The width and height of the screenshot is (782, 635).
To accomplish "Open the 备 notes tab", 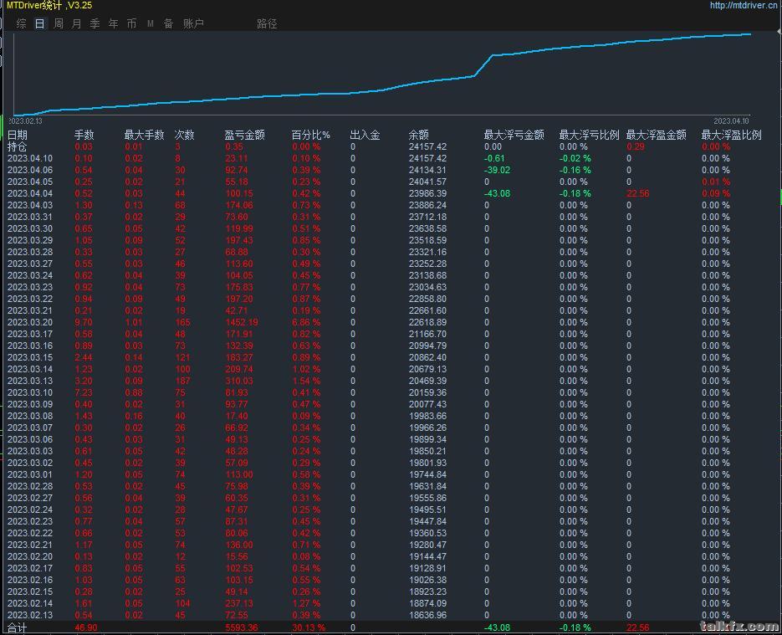I will [x=168, y=24].
